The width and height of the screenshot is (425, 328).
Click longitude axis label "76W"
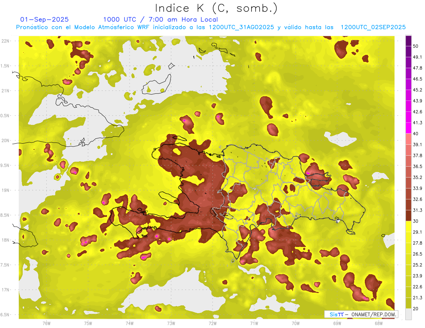(46, 323)
